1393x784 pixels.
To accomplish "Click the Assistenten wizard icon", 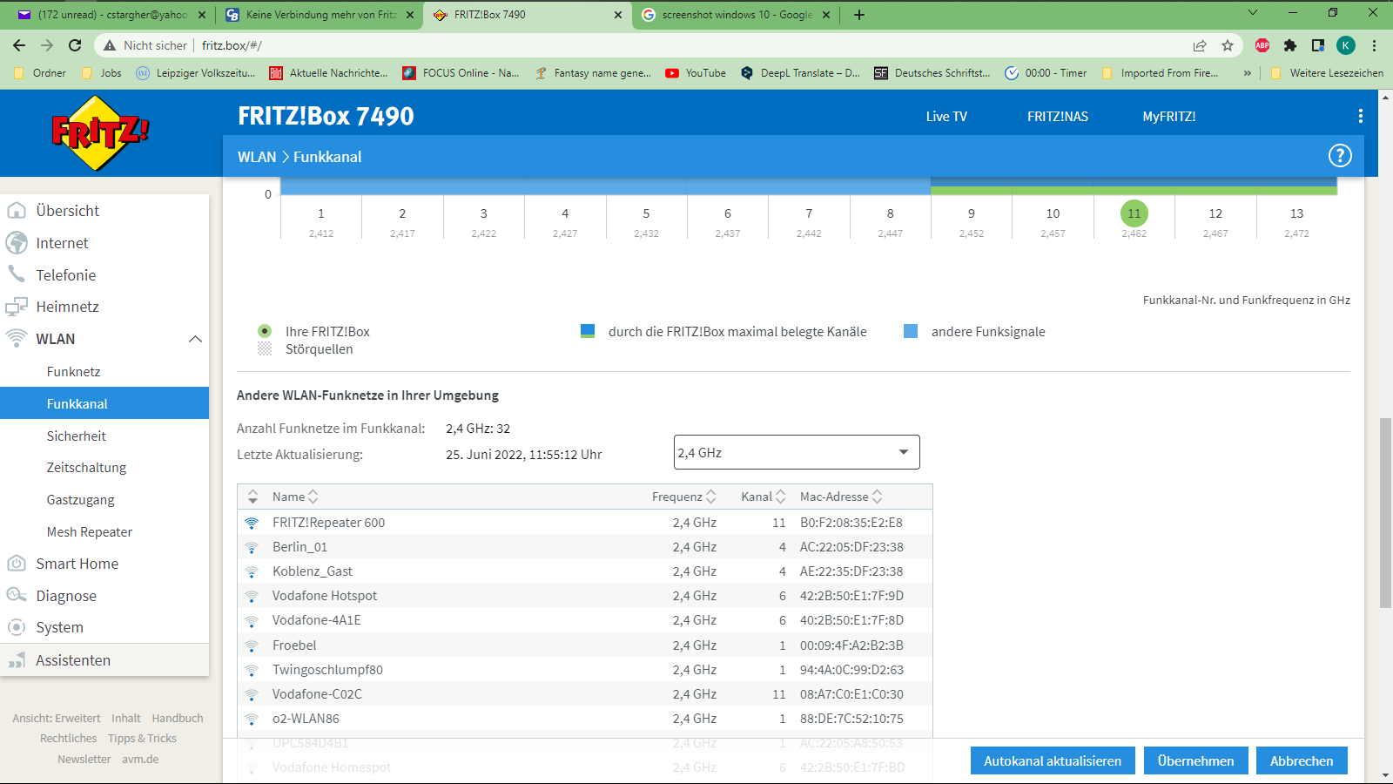I will (x=17, y=660).
